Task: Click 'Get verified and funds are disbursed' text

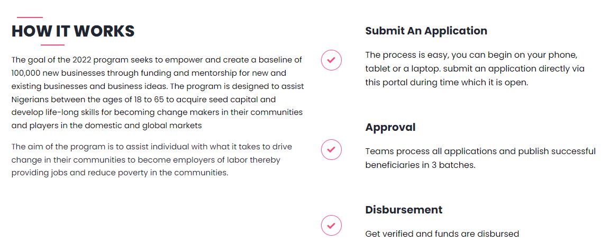Action: (442, 234)
